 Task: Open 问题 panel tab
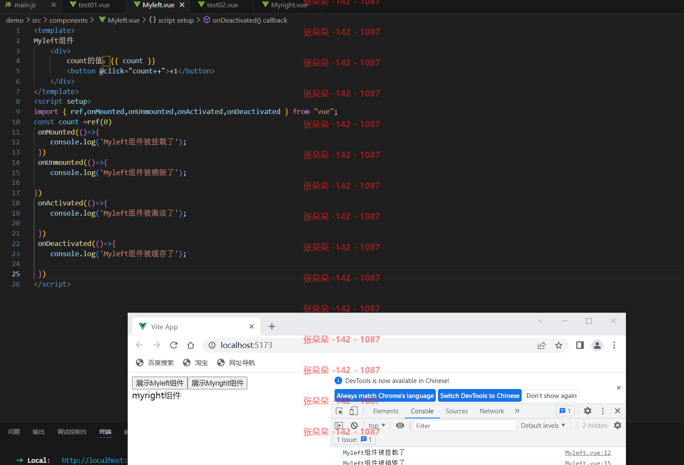14,432
